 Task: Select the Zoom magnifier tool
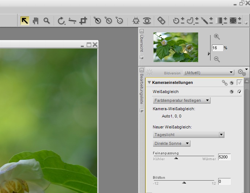point(46,20)
